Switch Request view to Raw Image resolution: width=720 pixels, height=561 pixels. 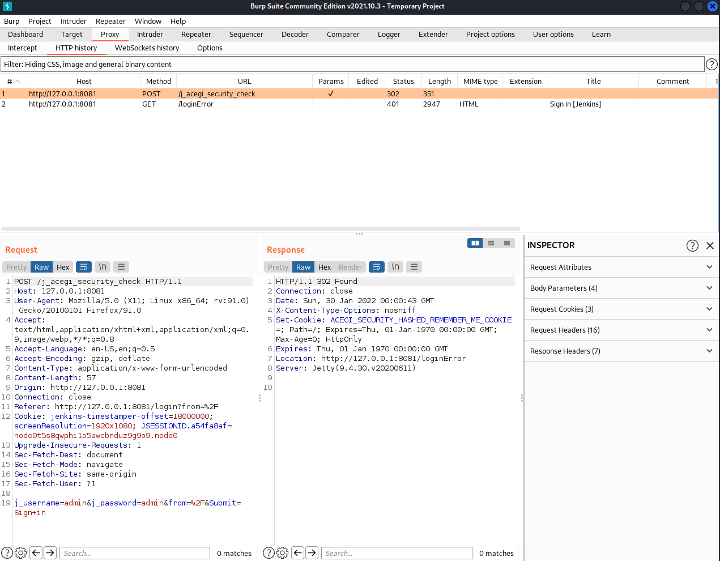point(42,267)
